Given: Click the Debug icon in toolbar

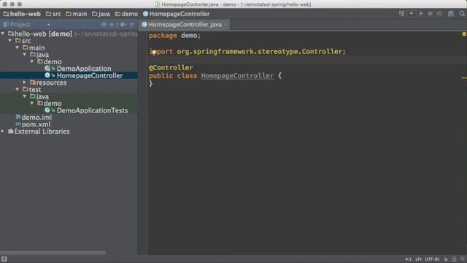Looking at the screenshot, I should 431,14.
